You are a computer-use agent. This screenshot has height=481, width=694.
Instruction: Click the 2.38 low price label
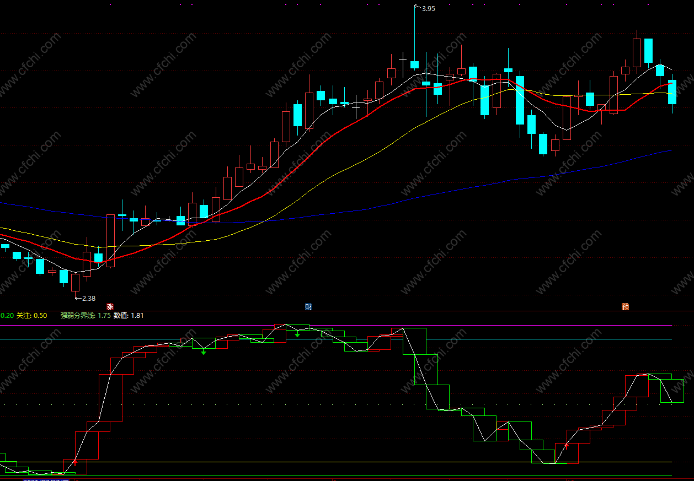click(x=88, y=298)
